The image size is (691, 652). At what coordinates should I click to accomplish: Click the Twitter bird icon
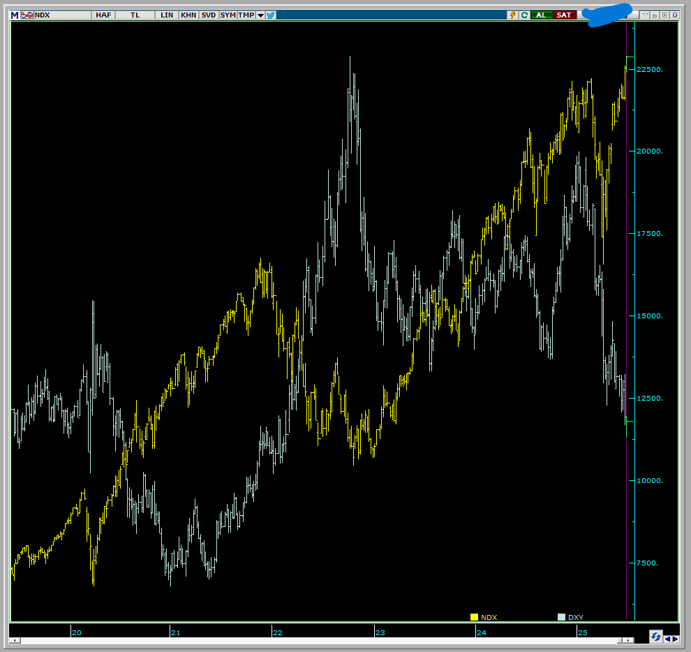(x=271, y=15)
